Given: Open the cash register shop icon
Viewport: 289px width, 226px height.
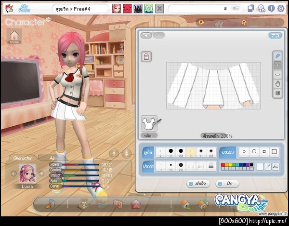Looking at the screenshot, I should pyautogui.click(x=83, y=204).
